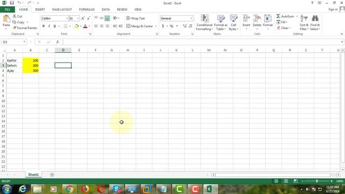Screen dimensions: 345x194
Task: Toggle Align Right horizontal alignment
Action: point(107,26)
